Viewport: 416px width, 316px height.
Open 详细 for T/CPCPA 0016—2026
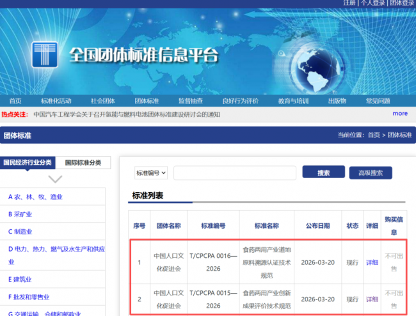(x=372, y=262)
